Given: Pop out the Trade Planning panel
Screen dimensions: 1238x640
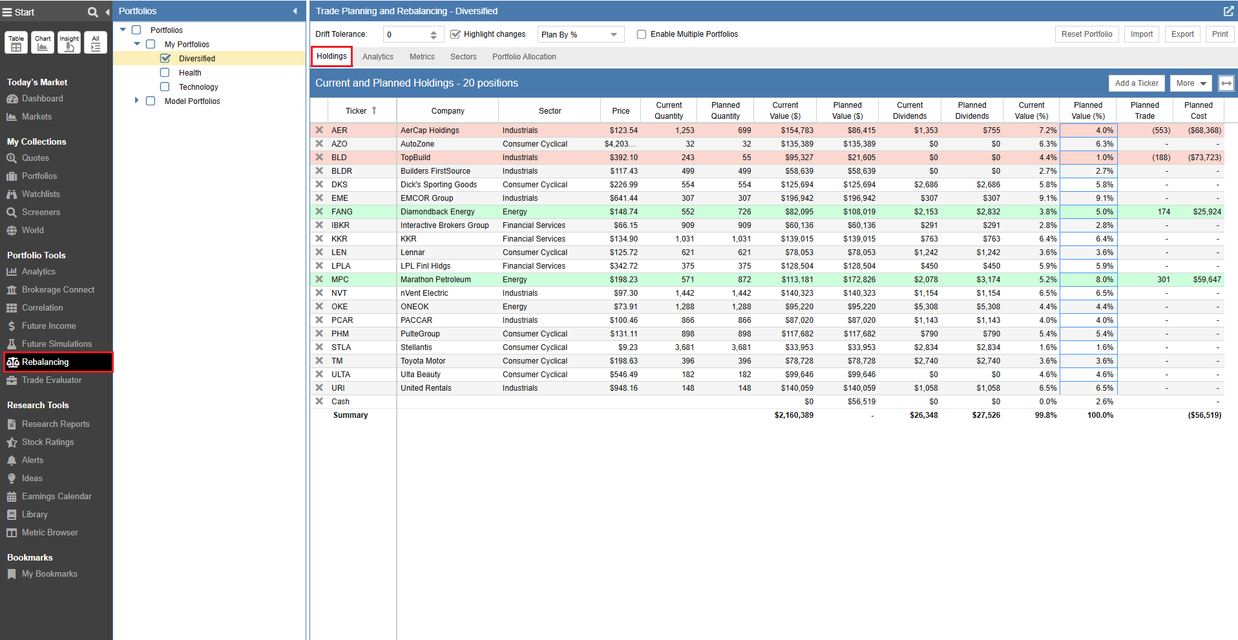Looking at the screenshot, I should coord(1228,11).
